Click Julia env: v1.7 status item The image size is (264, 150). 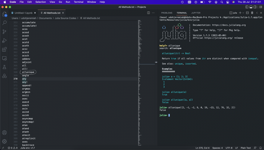(x=28, y=148)
